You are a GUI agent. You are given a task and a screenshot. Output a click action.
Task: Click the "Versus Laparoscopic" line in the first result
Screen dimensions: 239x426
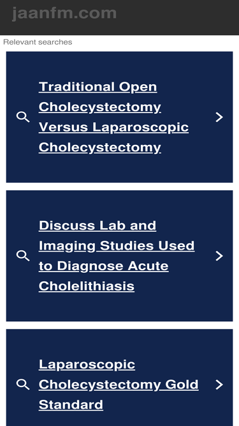point(113,127)
